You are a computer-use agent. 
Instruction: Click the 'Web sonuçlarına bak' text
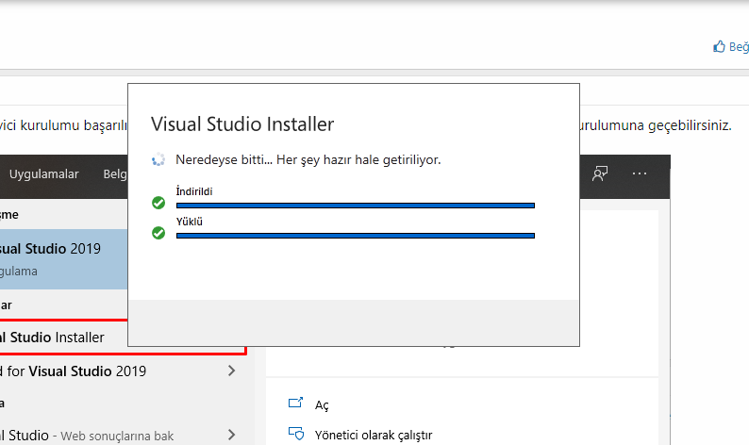(117, 436)
